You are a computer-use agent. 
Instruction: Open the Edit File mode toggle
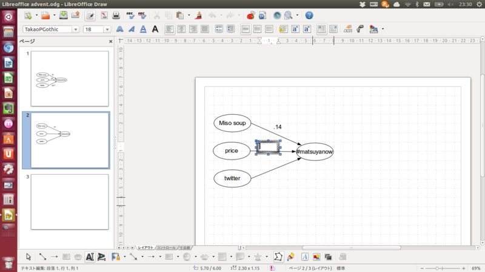[90, 16]
